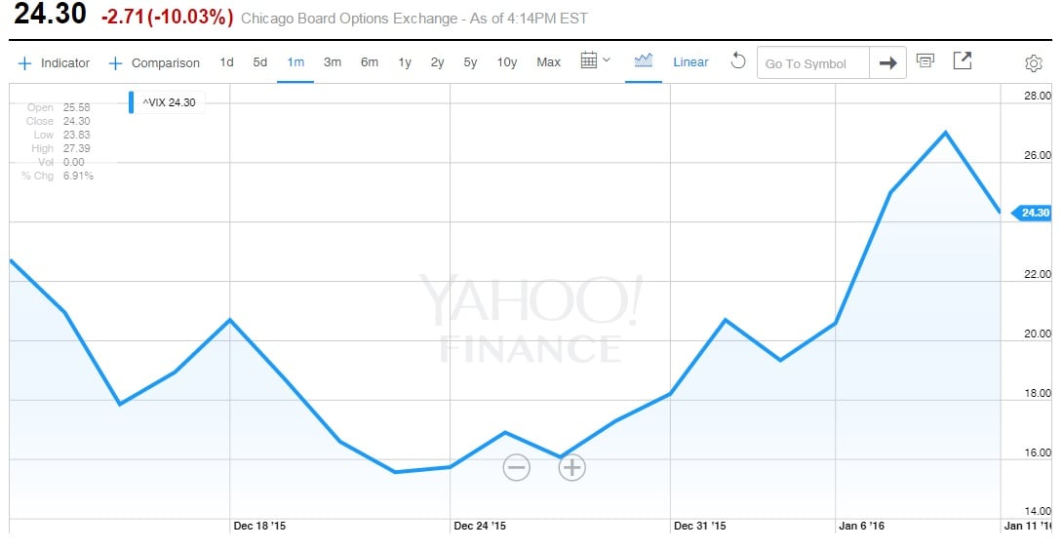Toggle the Linear scale option
Image resolution: width=1063 pixels, height=550 pixels.
coord(690,62)
